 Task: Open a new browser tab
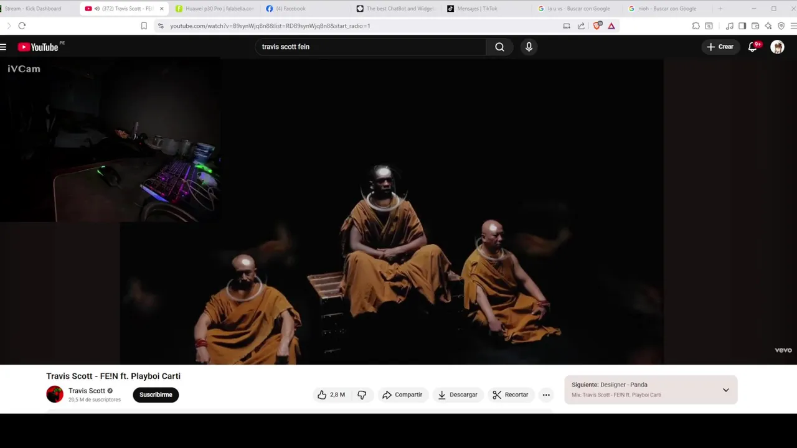click(720, 9)
